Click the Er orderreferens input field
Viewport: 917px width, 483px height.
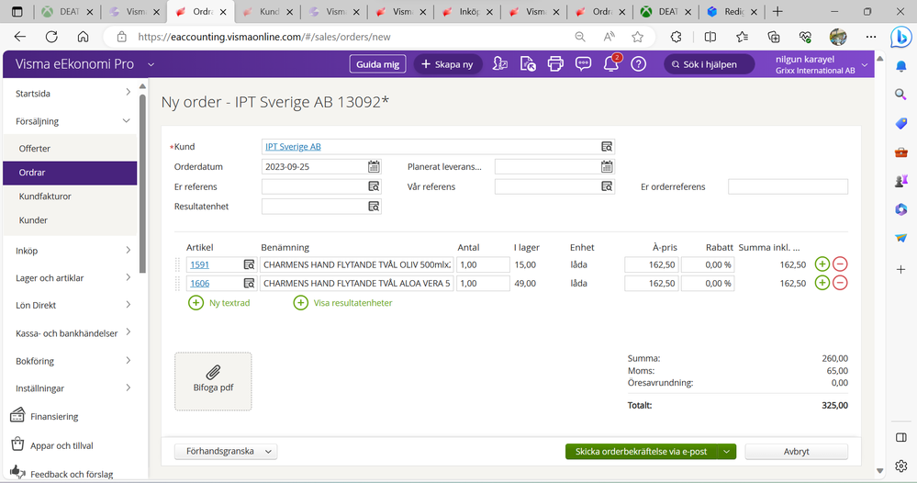tap(788, 187)
